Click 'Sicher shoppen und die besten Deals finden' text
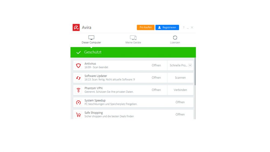 [109, 116]
